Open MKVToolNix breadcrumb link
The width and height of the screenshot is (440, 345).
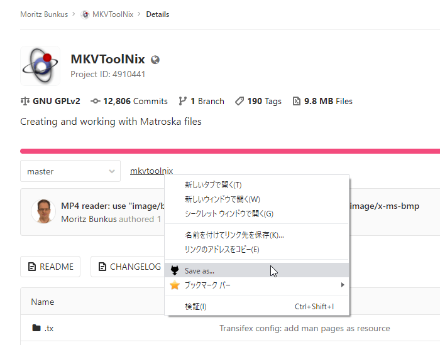(113, 14)
